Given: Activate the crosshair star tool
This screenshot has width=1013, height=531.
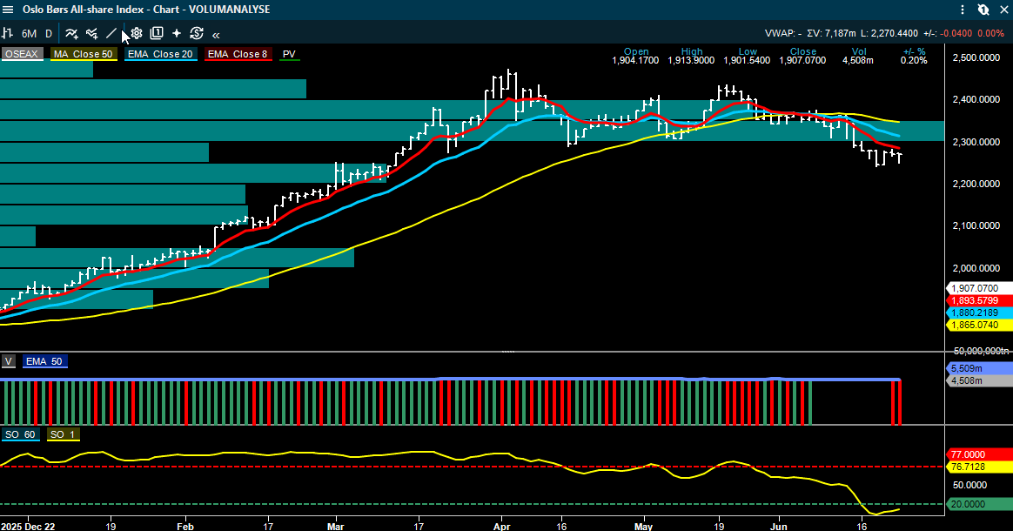Looking at the screenshot, I should pos(177,34).
